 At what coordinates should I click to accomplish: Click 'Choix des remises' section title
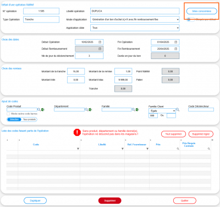12,68
